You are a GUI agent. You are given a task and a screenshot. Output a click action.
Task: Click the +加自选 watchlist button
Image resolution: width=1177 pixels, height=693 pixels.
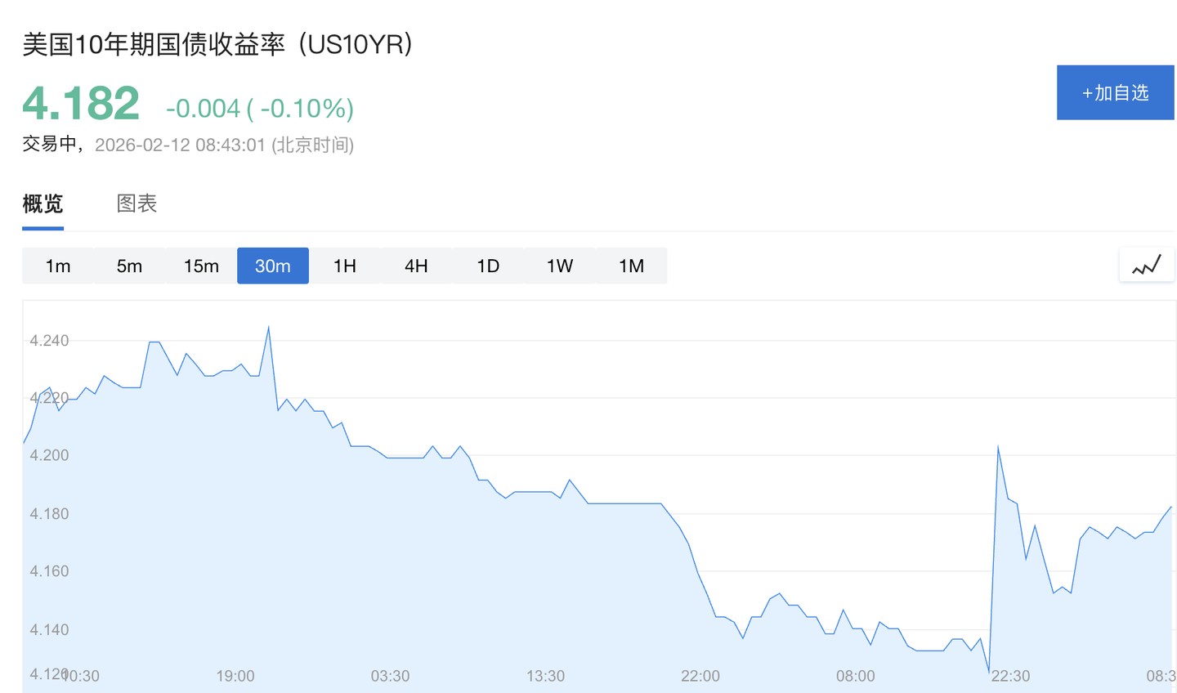pyautogui.click(x=1115, y=92)
